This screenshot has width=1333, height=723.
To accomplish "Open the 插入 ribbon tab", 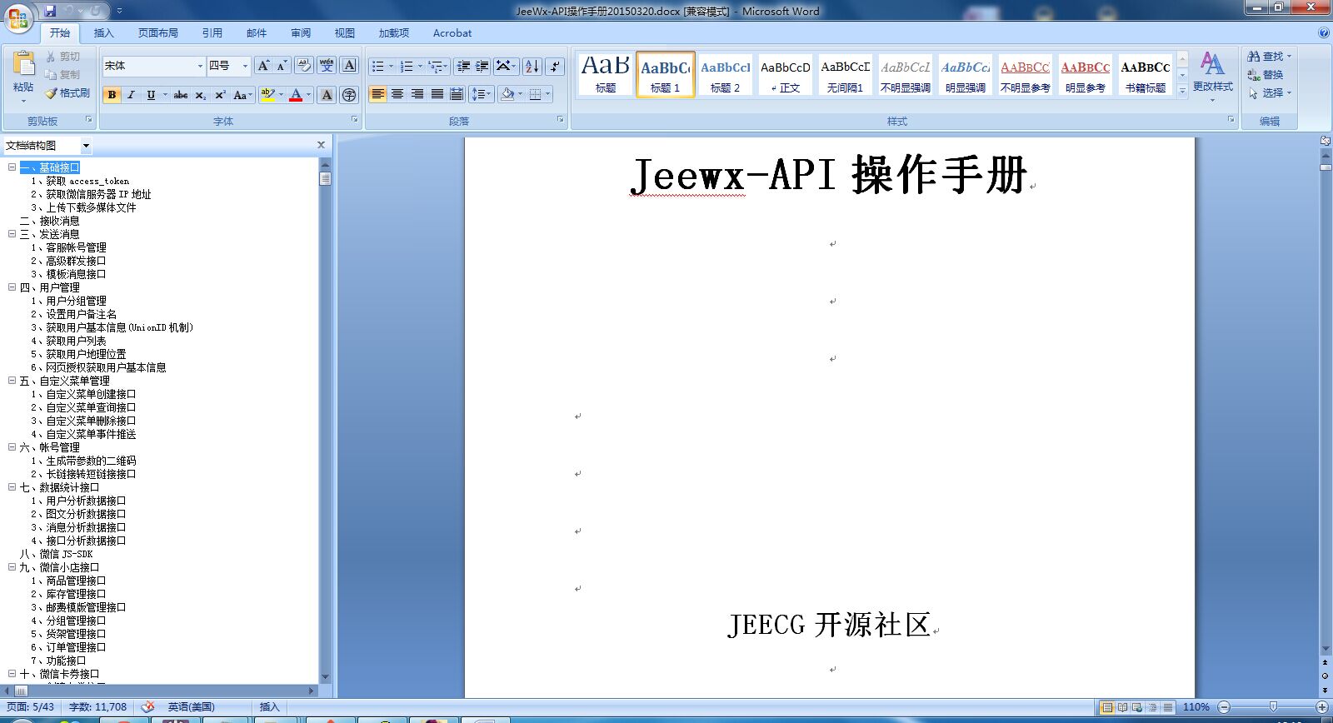I will [x=103, y=33].
